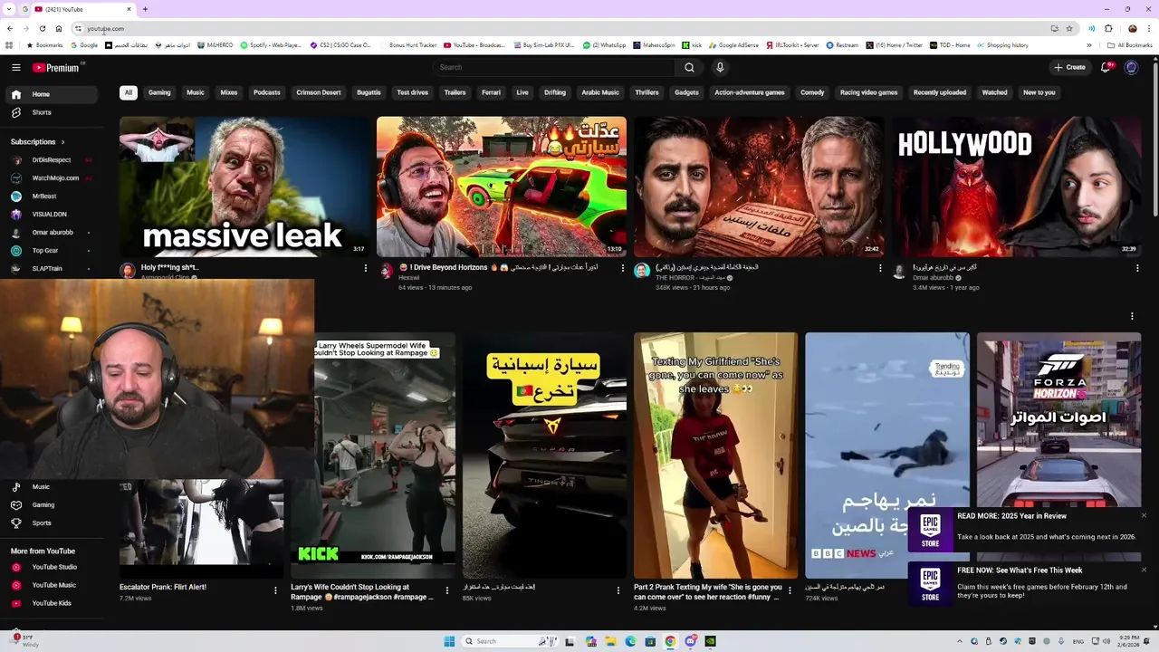
Task: Select the Podcasts filter chip
Action: click(267, 92)
